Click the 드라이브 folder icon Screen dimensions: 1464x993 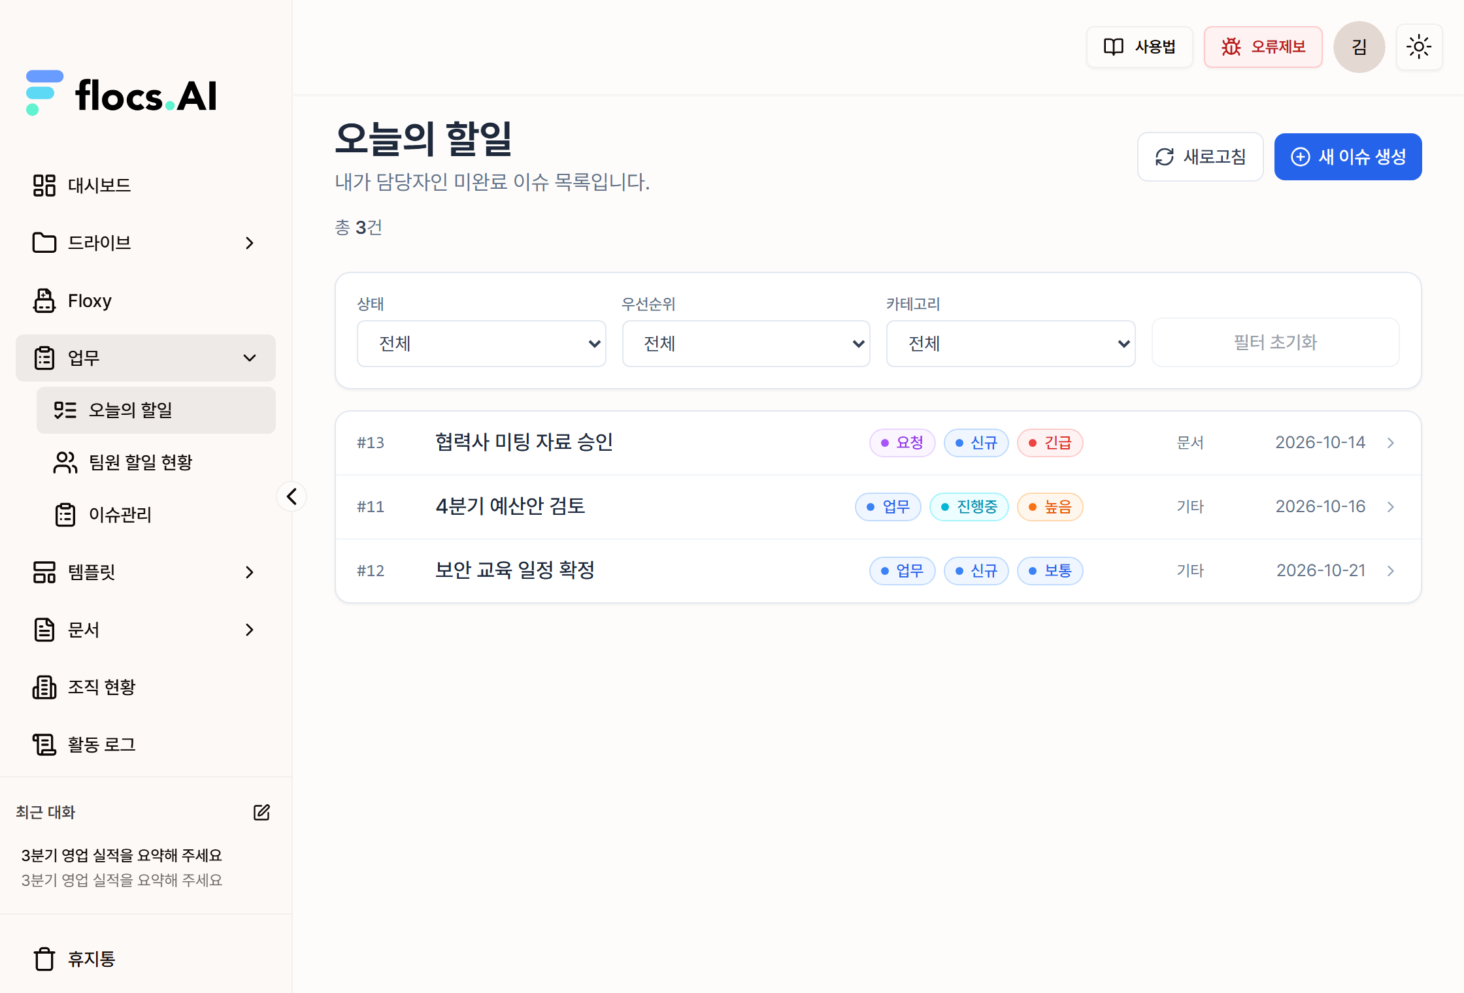44,243
